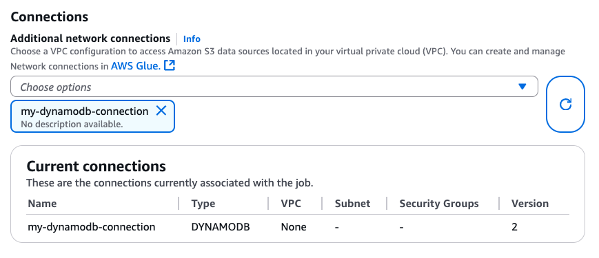Click the DYNAMODB type cell
The width and height of the screenshot is (599, 258).
pos(221,227)
